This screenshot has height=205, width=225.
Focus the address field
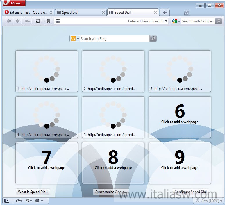[111, 21]
